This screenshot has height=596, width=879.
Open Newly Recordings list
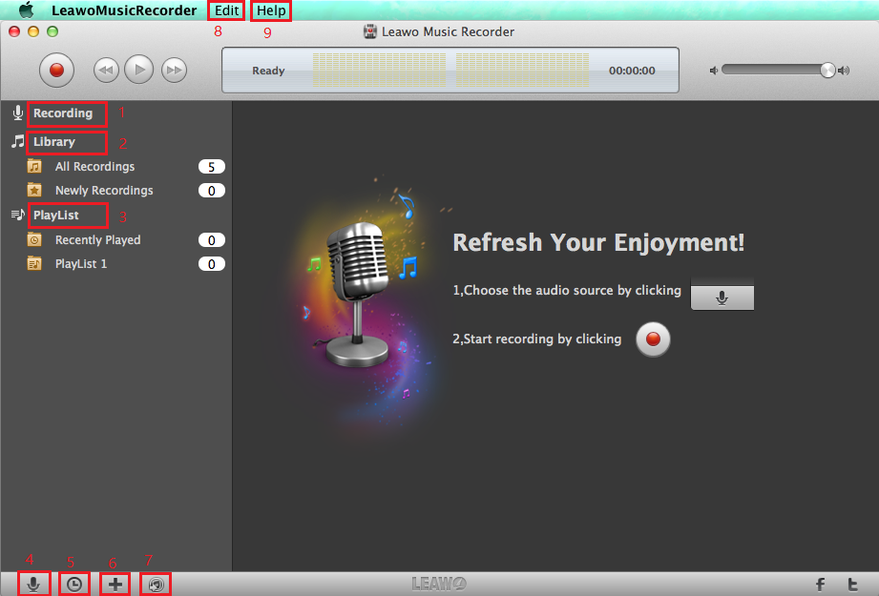(103, 191)
